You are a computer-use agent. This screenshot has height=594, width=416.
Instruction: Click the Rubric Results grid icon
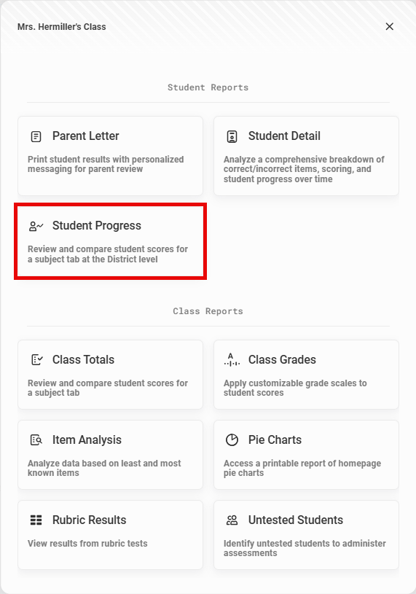coord(36,520)
